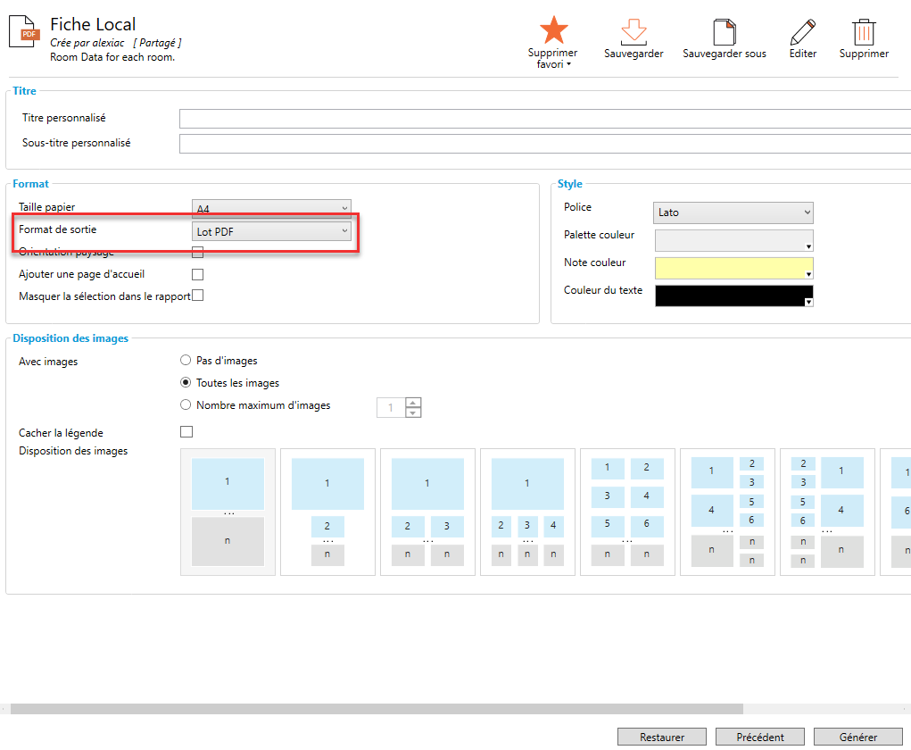
Task: Click the Sauvegarder download icon
Action: (634, 31)
